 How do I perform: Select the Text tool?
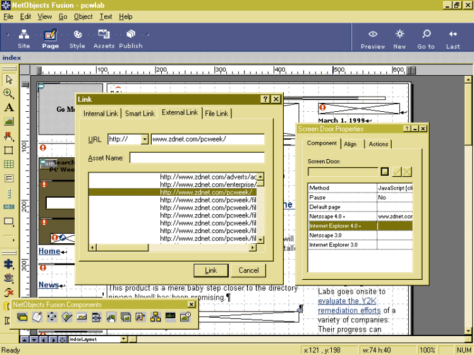[9, 107]
